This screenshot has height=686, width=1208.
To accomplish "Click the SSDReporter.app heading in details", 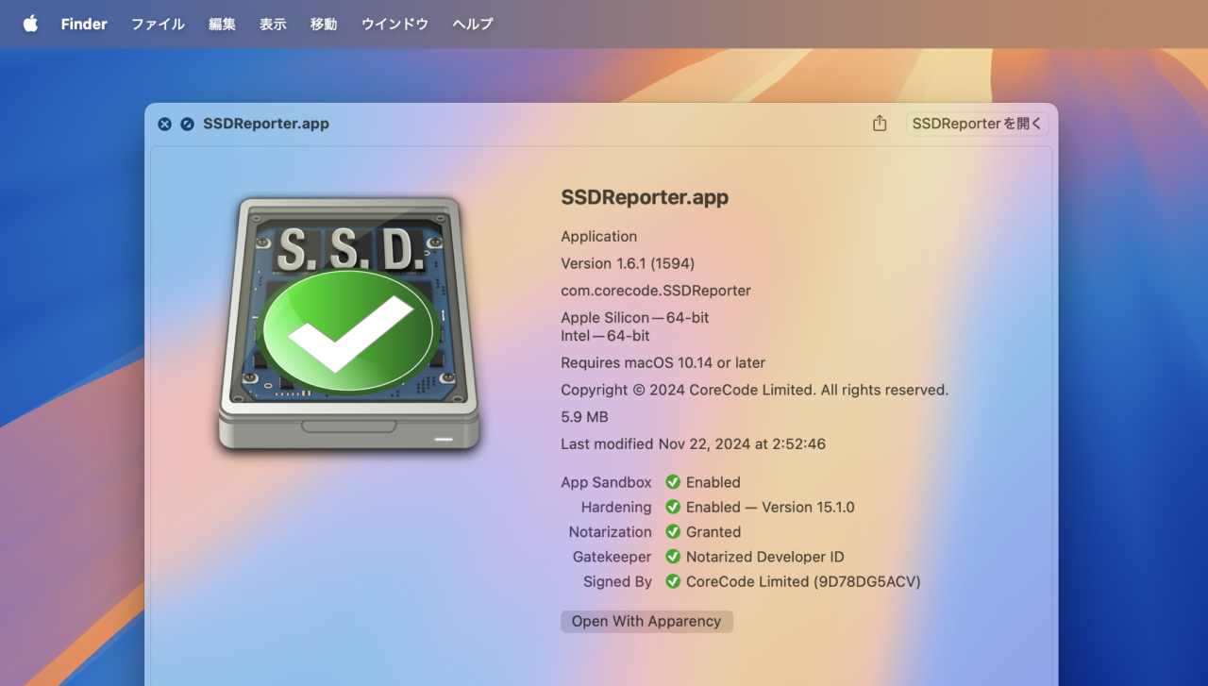I will 645,197.
